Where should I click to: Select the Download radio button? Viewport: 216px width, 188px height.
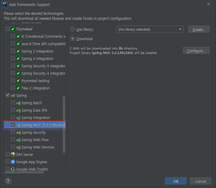[x=73, y=39]
